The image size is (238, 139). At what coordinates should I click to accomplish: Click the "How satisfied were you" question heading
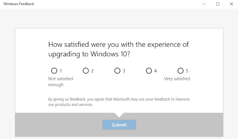tap(119, 49)
